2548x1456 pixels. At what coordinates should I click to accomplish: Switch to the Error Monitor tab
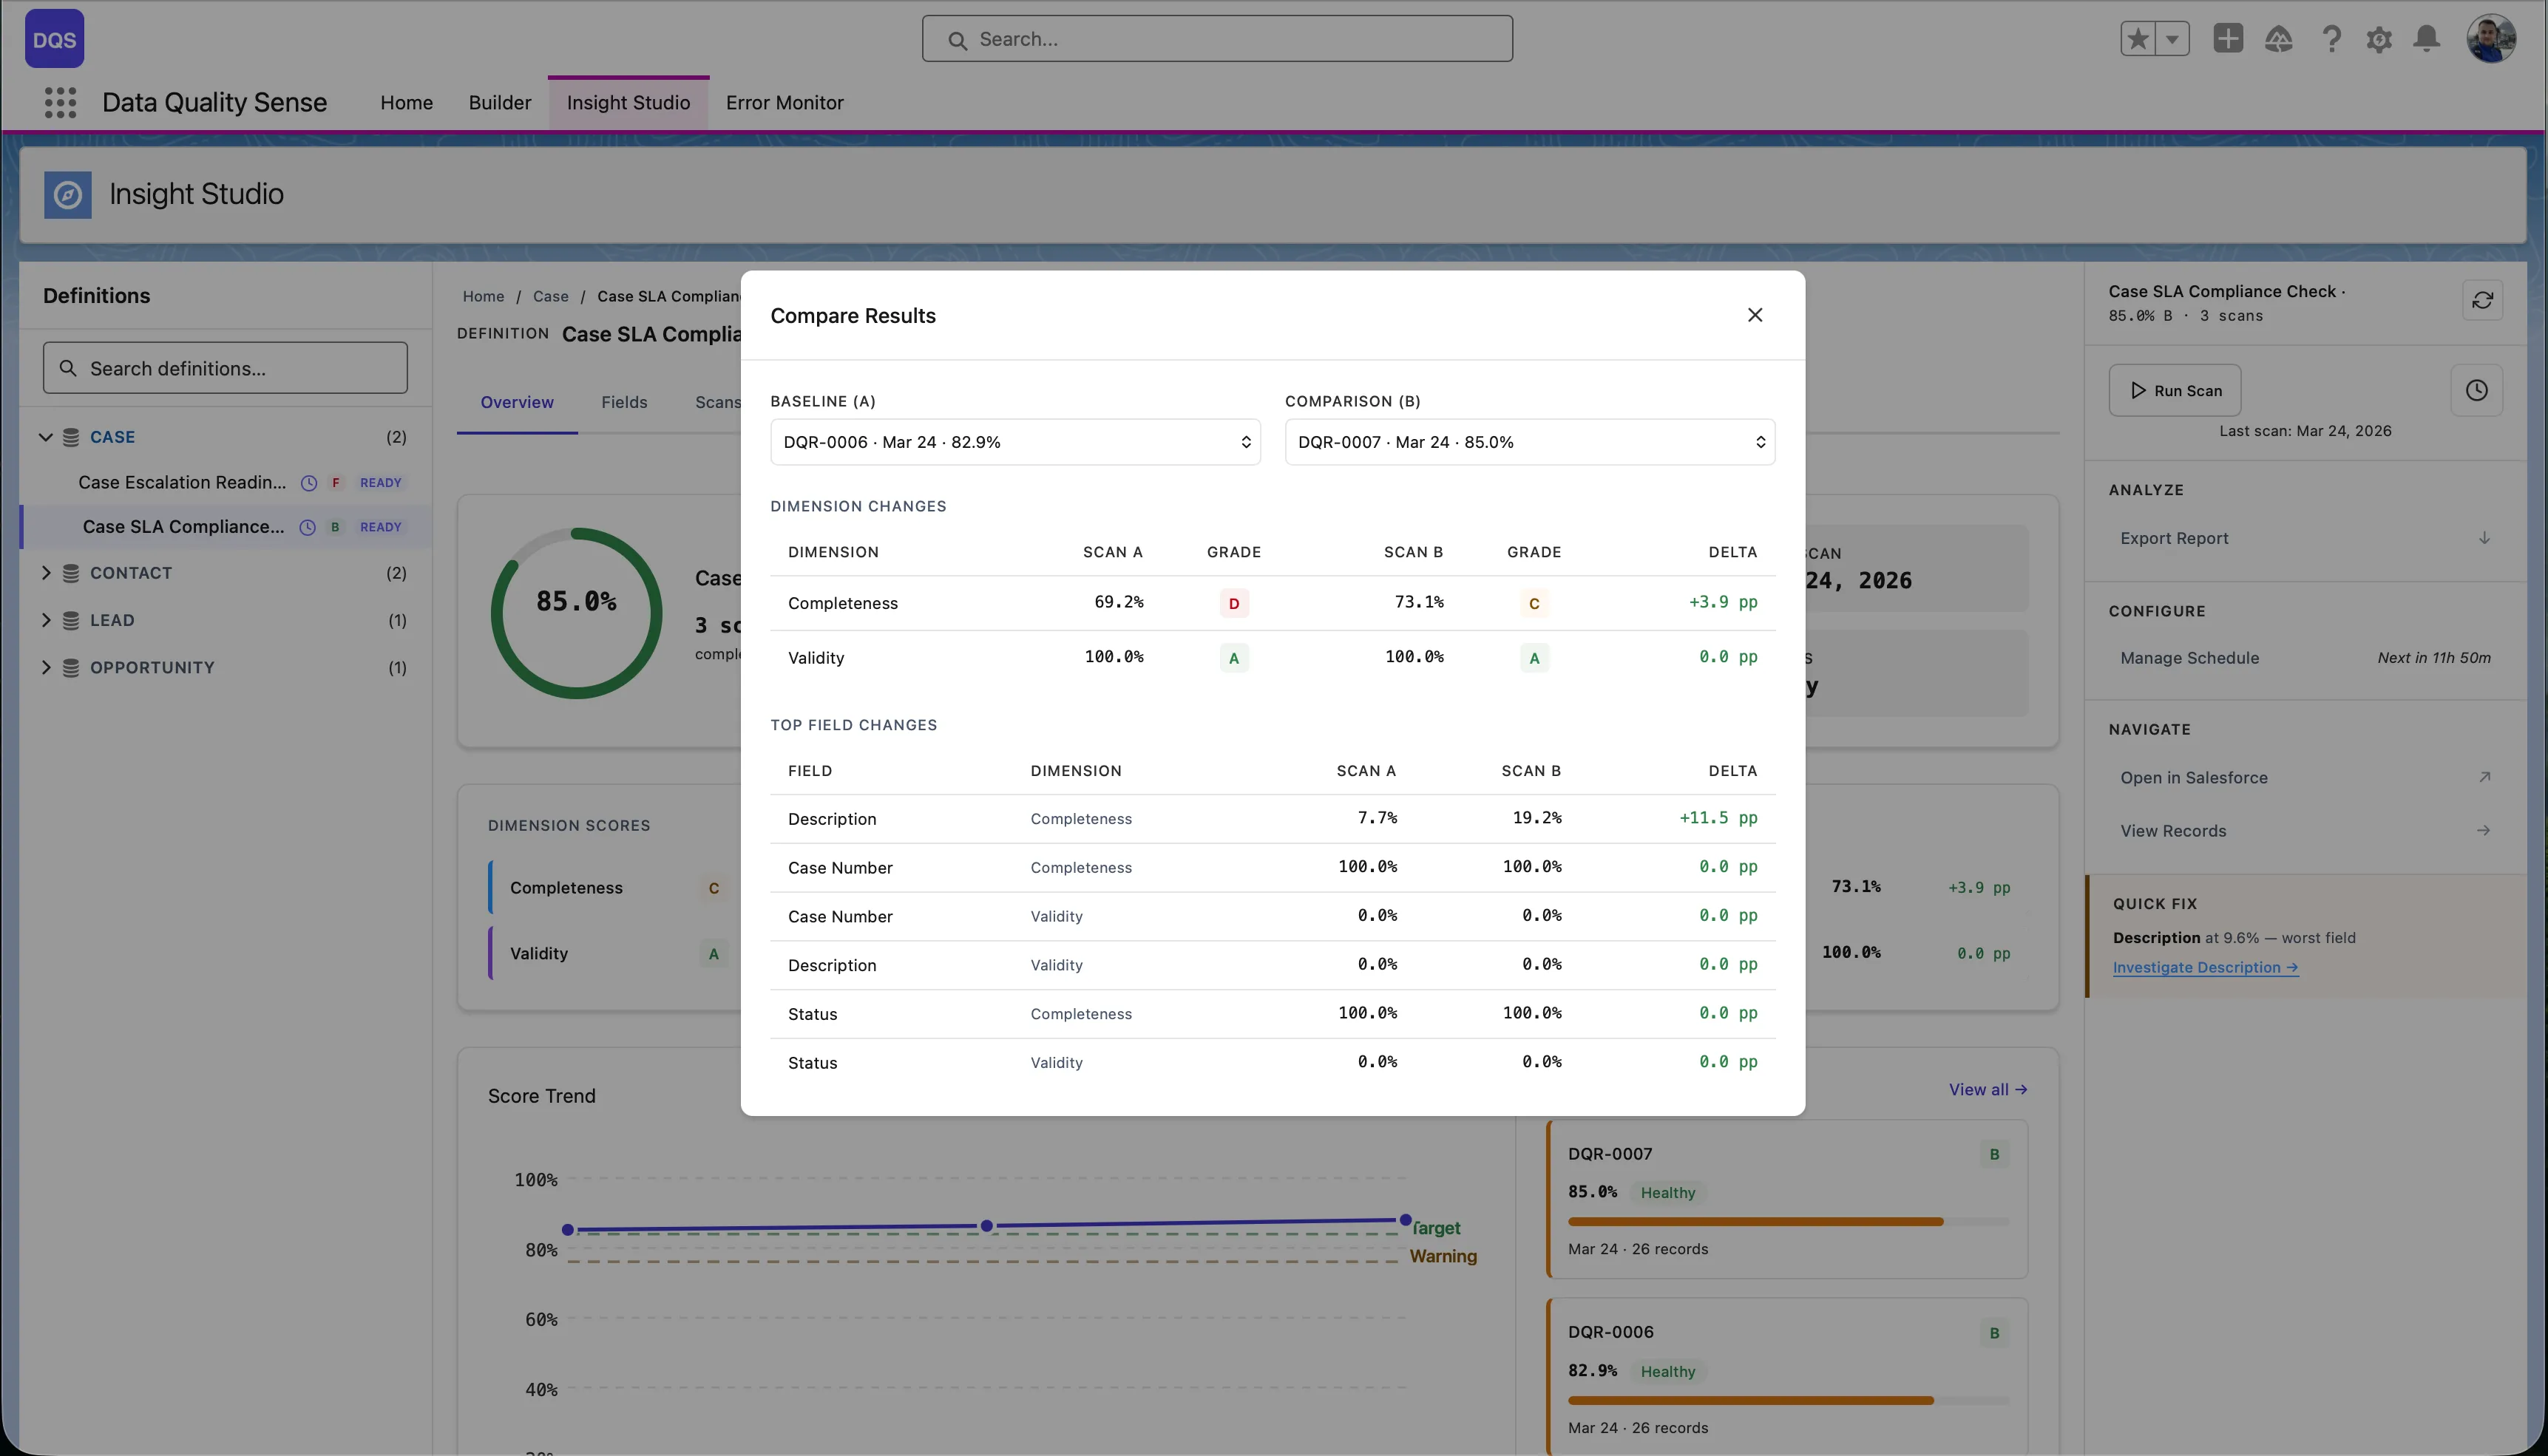click(x=785, y=102)
